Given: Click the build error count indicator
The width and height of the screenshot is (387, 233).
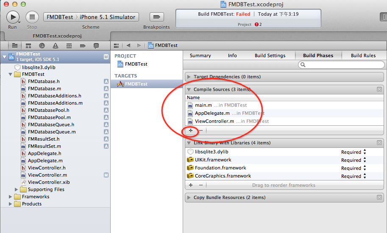Looking at the screenshot, I should click(x=258, y=25).
